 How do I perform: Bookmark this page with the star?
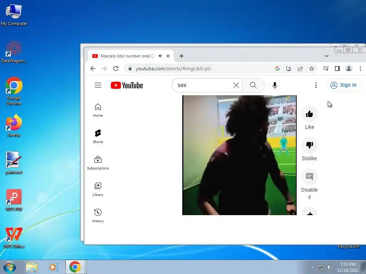tap(312, 68)
